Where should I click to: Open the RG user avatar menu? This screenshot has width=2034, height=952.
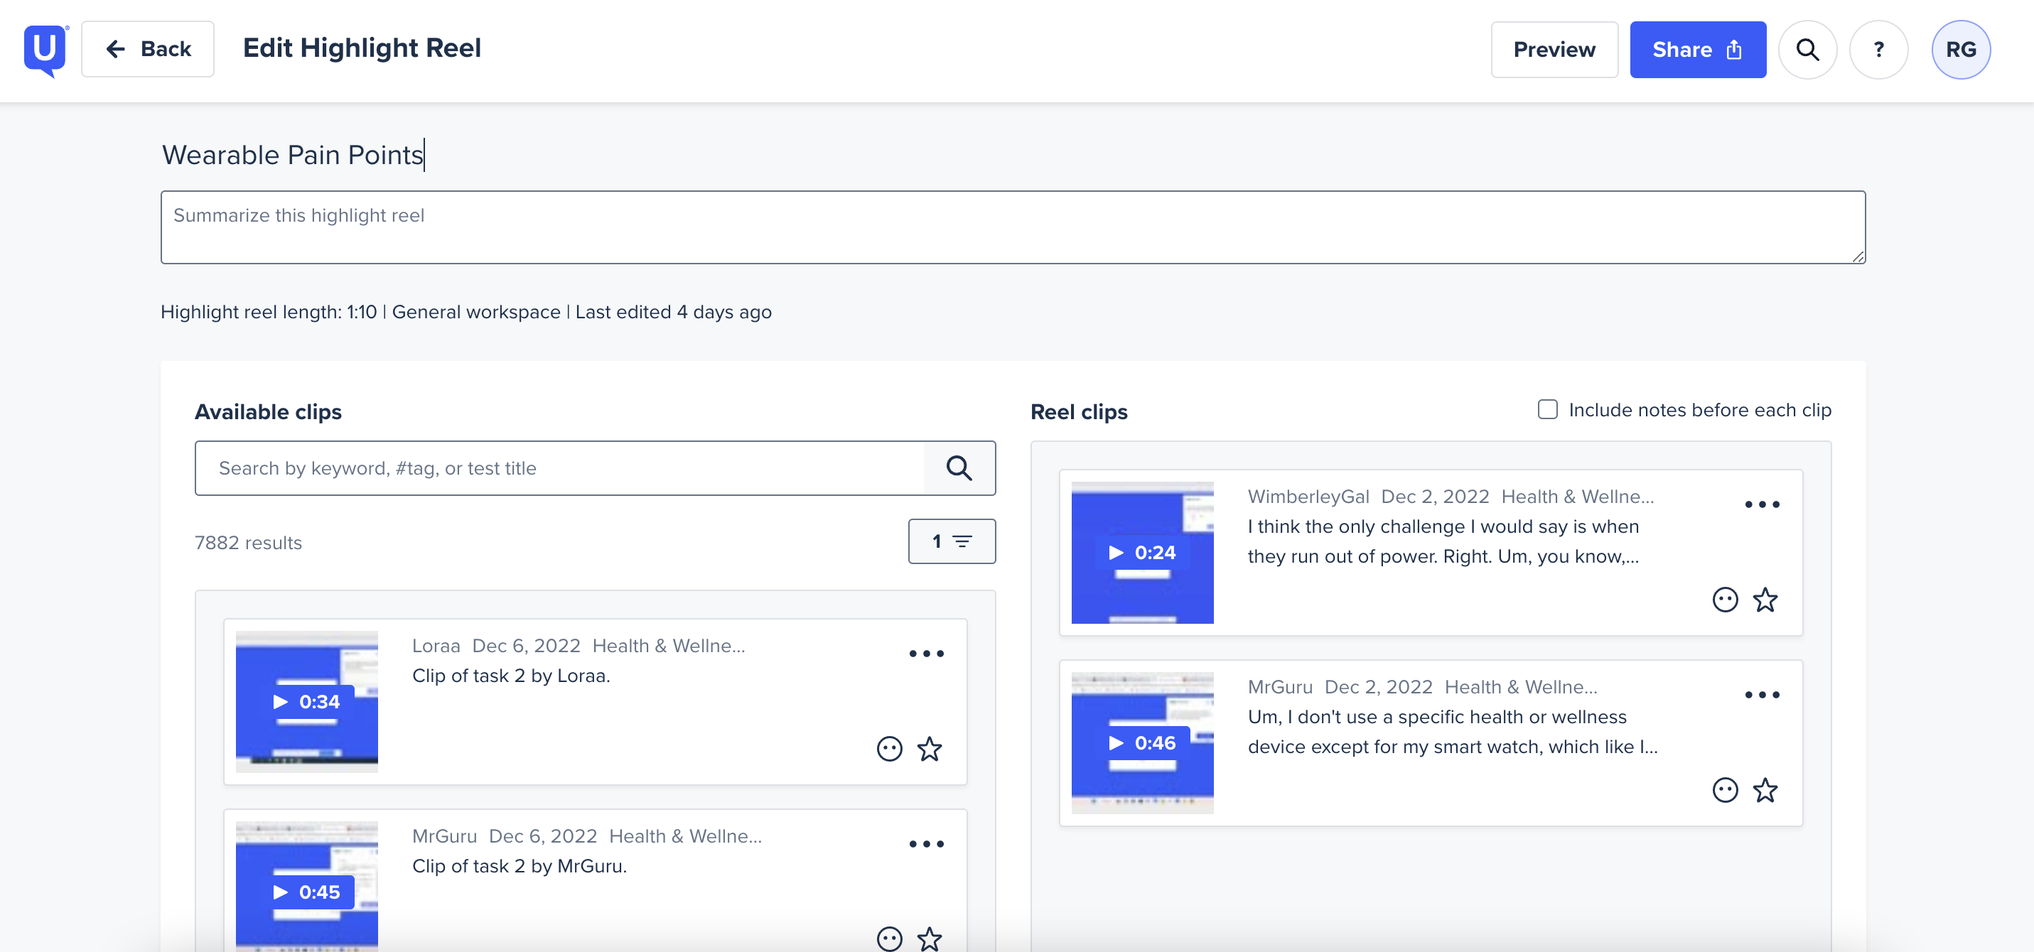1960,49
